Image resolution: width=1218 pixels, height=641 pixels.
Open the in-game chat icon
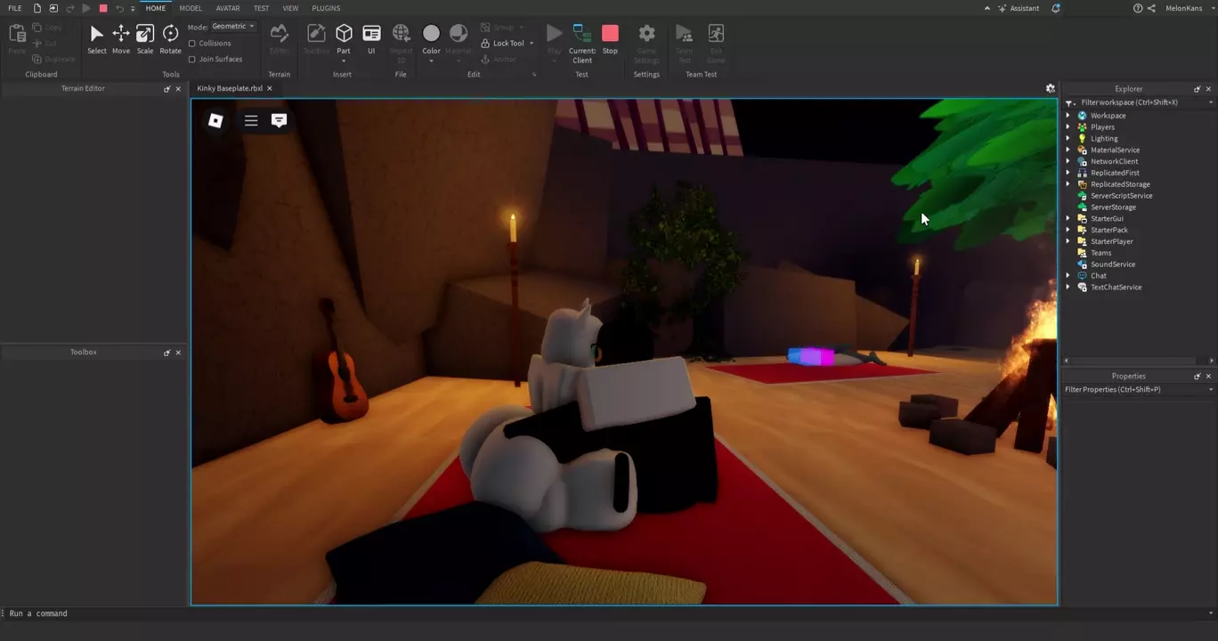(x=279, y=120)
